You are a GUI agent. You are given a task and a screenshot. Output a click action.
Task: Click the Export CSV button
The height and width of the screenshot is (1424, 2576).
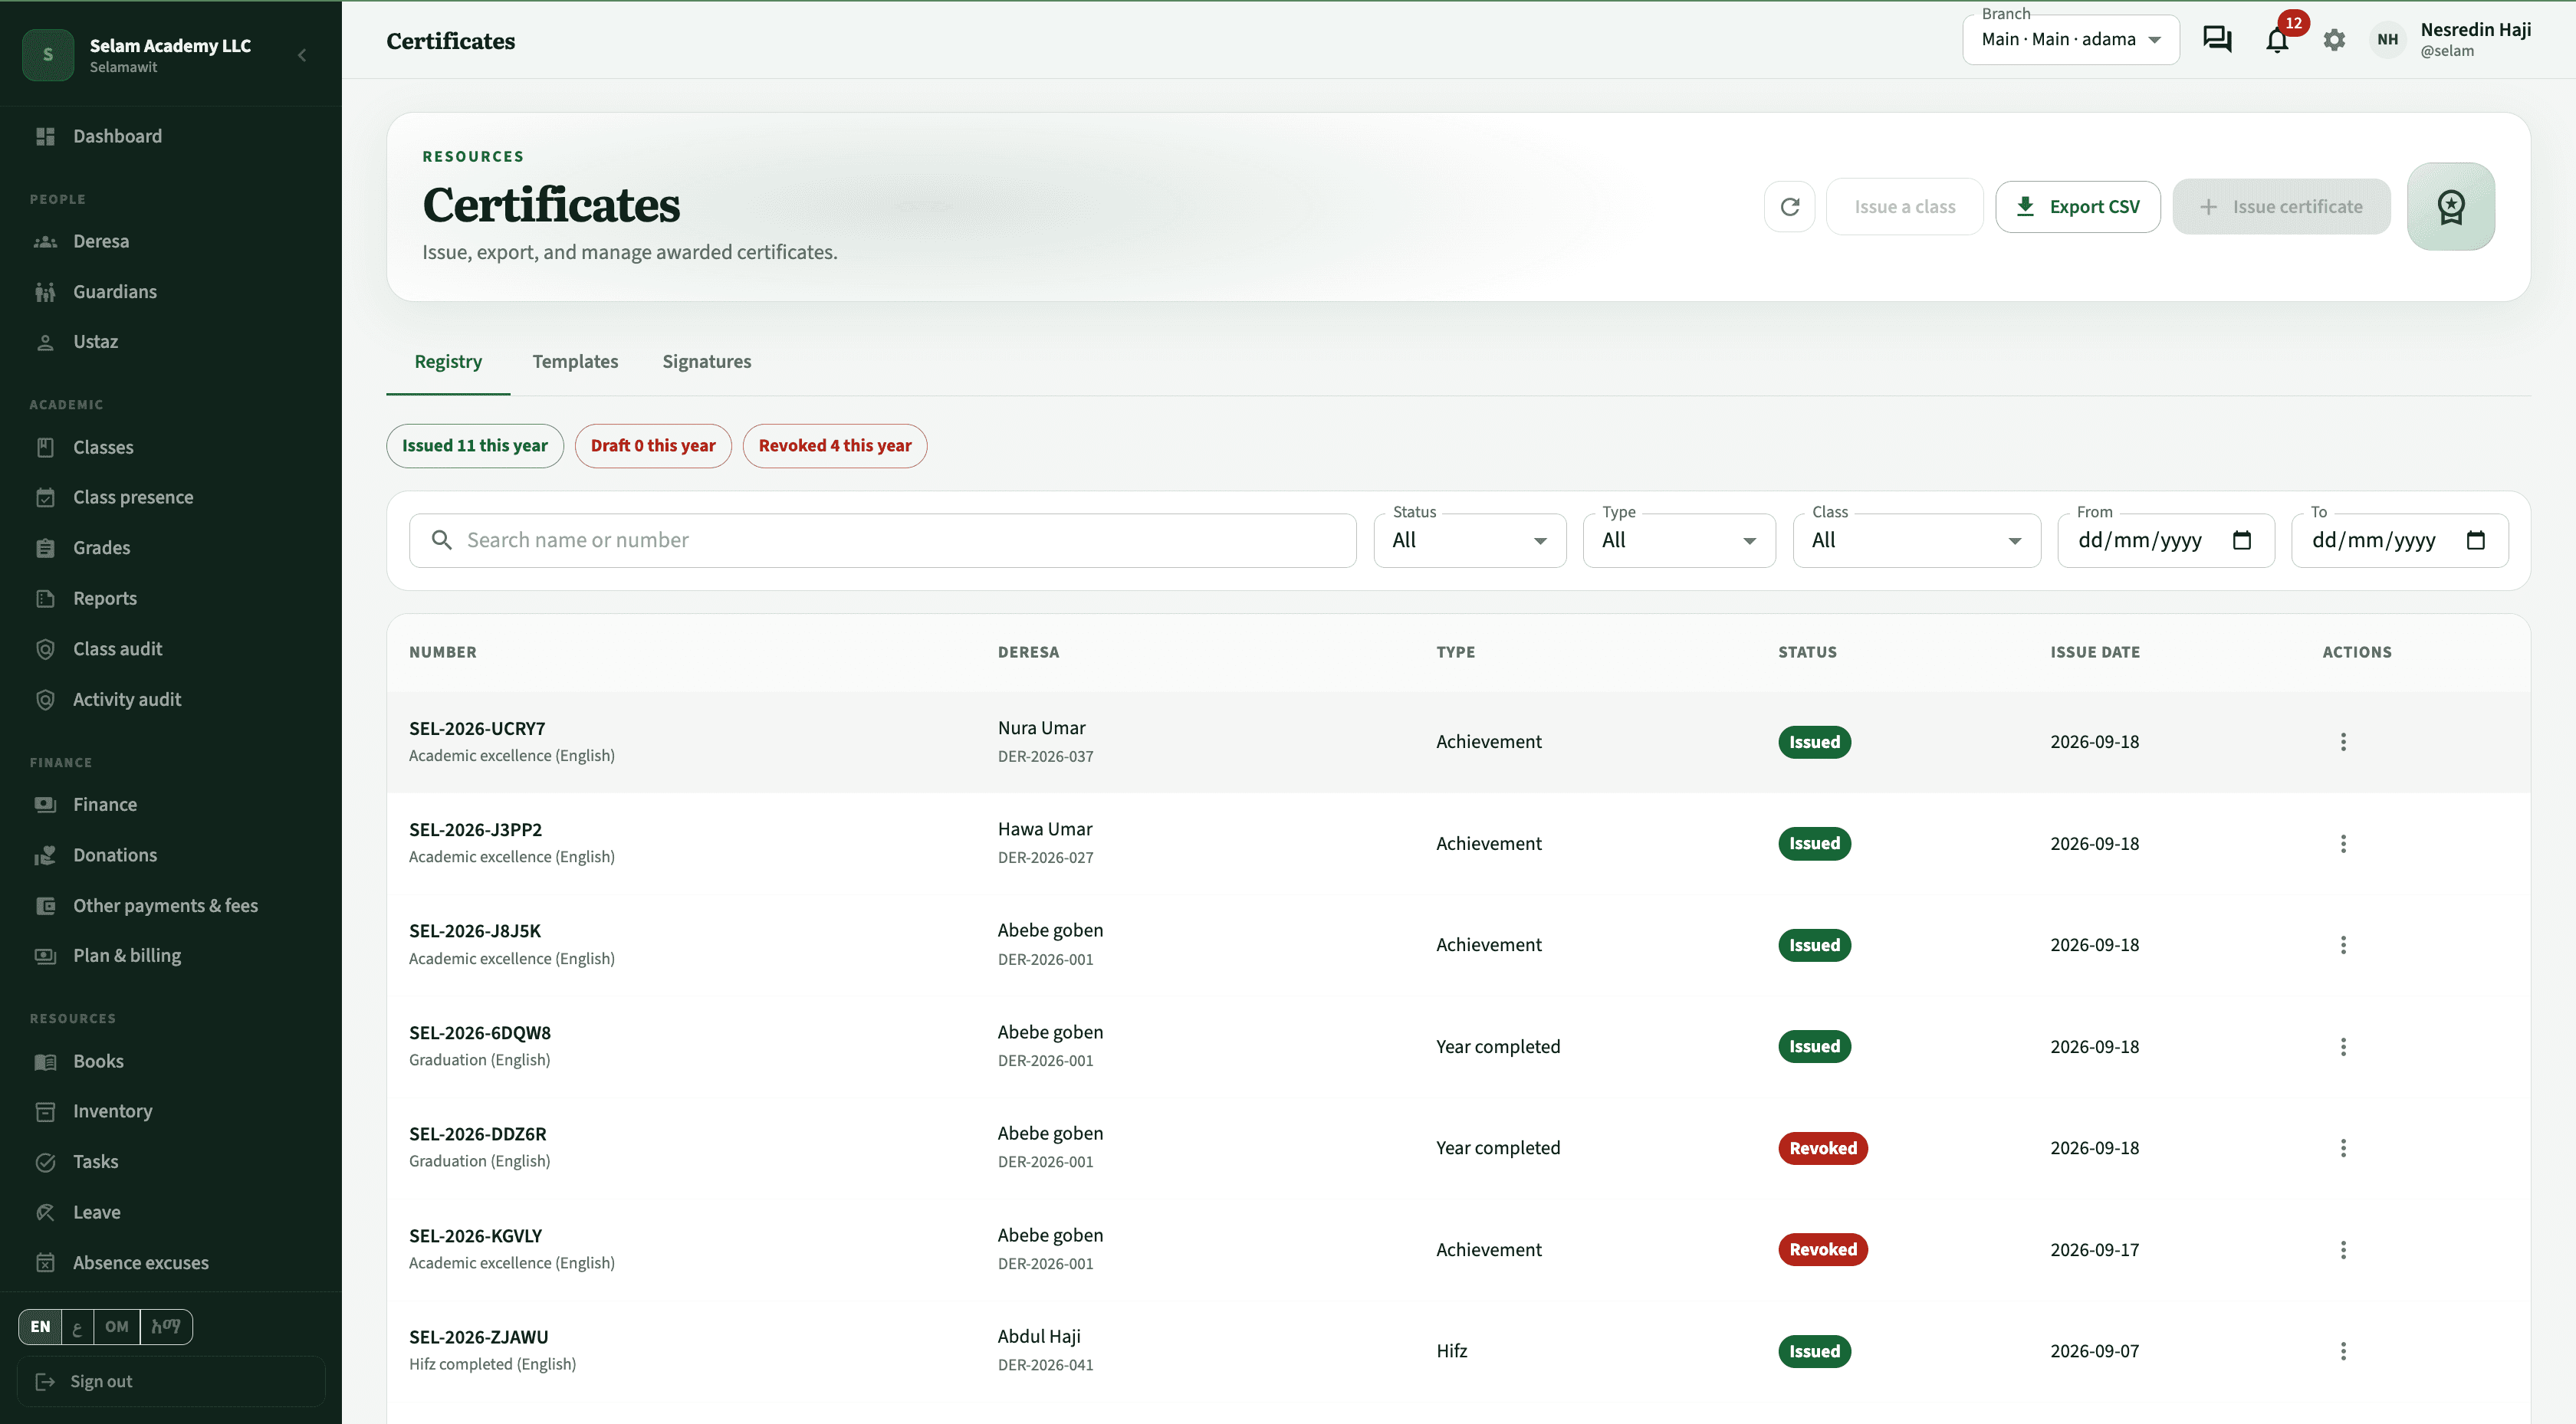tap(2077, 206)
